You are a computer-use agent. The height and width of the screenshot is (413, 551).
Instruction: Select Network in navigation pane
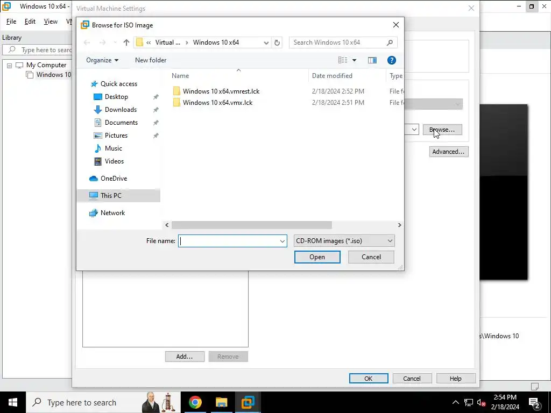coord(112,213)
